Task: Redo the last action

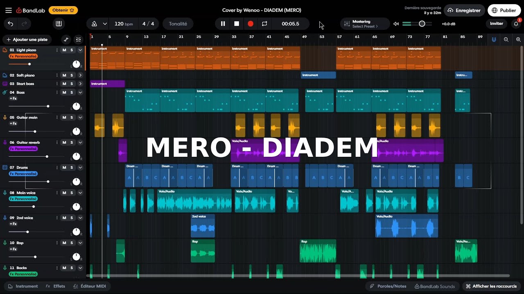Action: 24,24
